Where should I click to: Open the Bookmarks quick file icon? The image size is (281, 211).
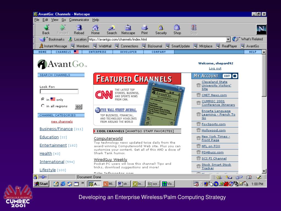43,39
